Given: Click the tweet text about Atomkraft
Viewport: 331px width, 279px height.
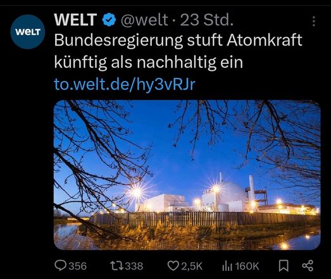Looking at the screenshot, I should click(178, 51).
